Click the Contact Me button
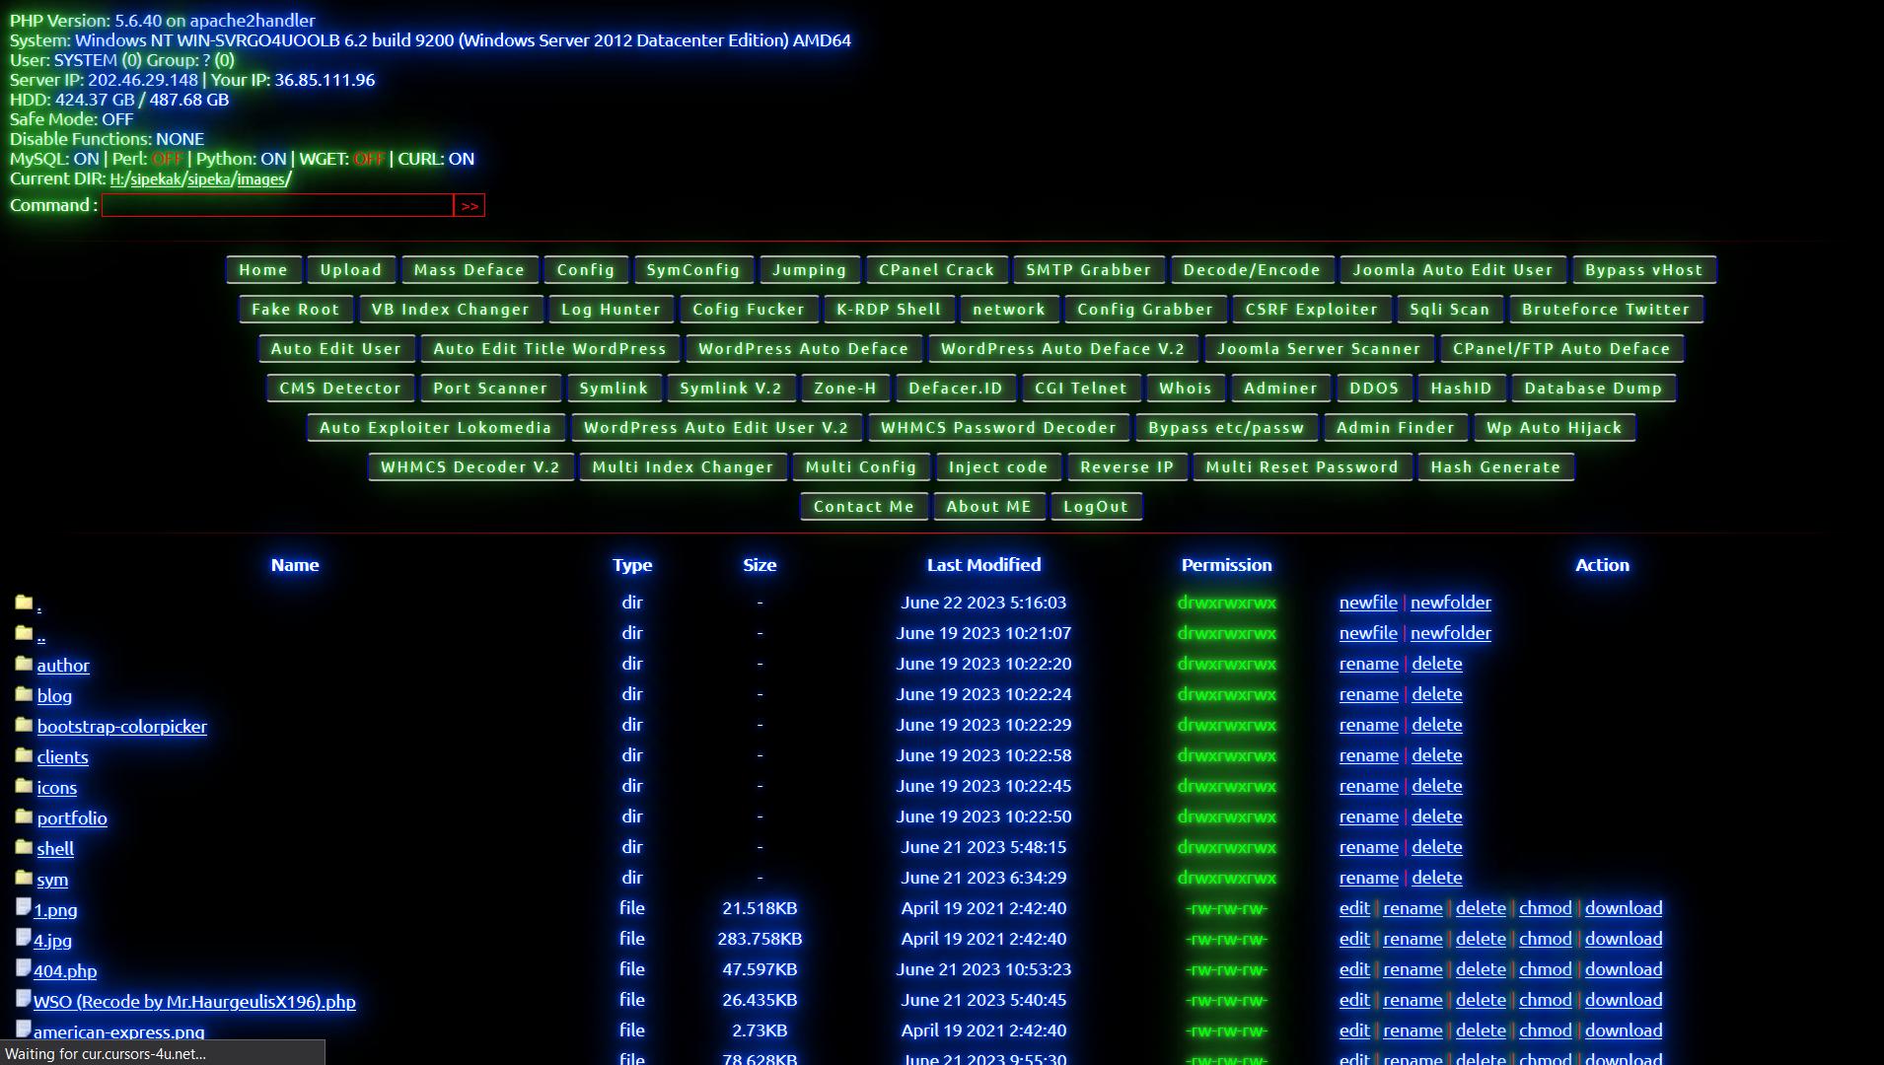 [x=864, y=507]
